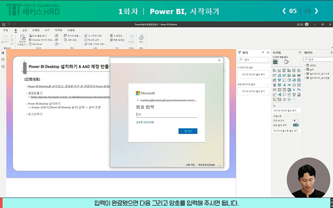The height and width of the screenshot is (208, 333).
Task: Switch to the 홈 ribbon tab
Action: 16,30
